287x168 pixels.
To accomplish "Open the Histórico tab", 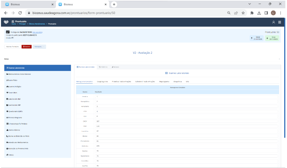I will (x=103, y=67).
